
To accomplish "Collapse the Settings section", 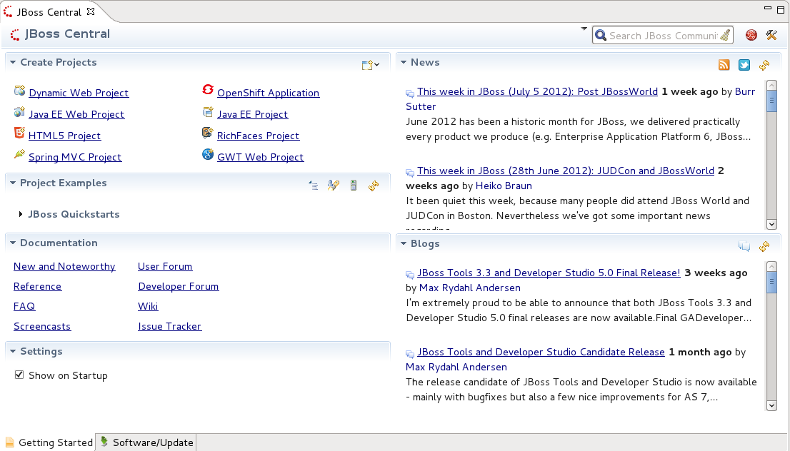I will point(13,351).
